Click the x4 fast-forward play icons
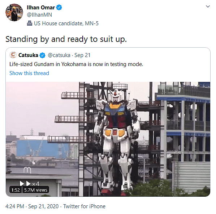216x214 pixels. 29,184
